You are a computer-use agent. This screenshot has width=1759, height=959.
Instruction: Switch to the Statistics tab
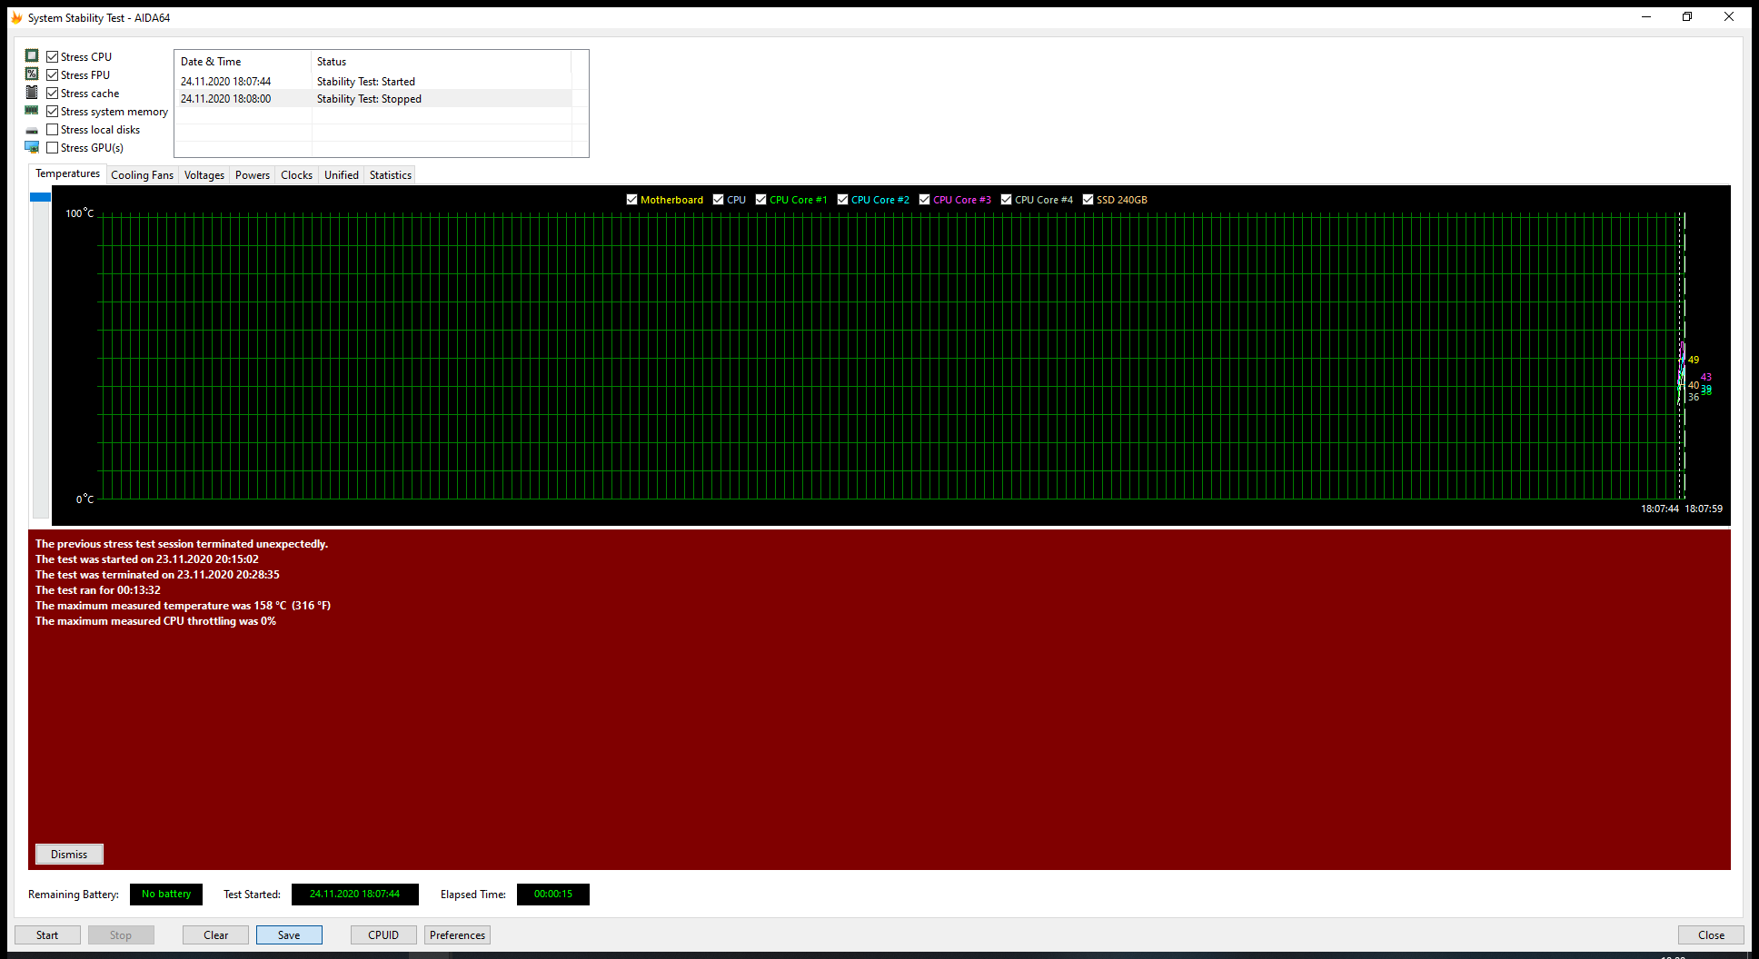391,175
